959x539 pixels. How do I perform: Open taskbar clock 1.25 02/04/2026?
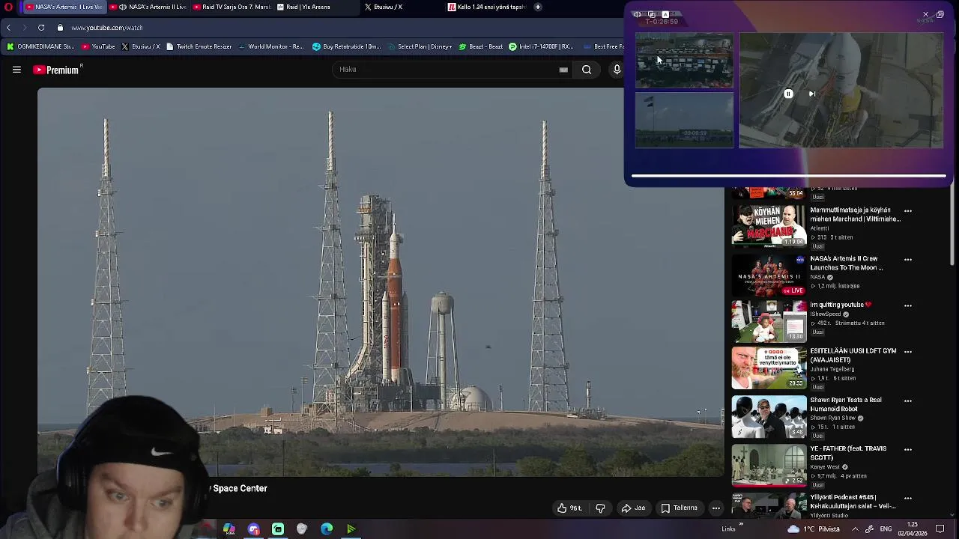click(912, 529)
